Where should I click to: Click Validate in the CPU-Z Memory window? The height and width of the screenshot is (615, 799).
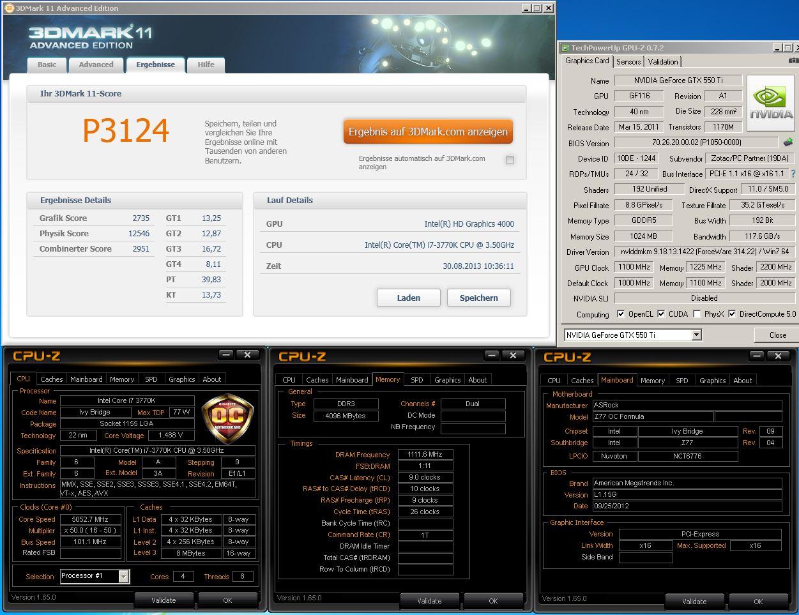click(x=429, y=601)
